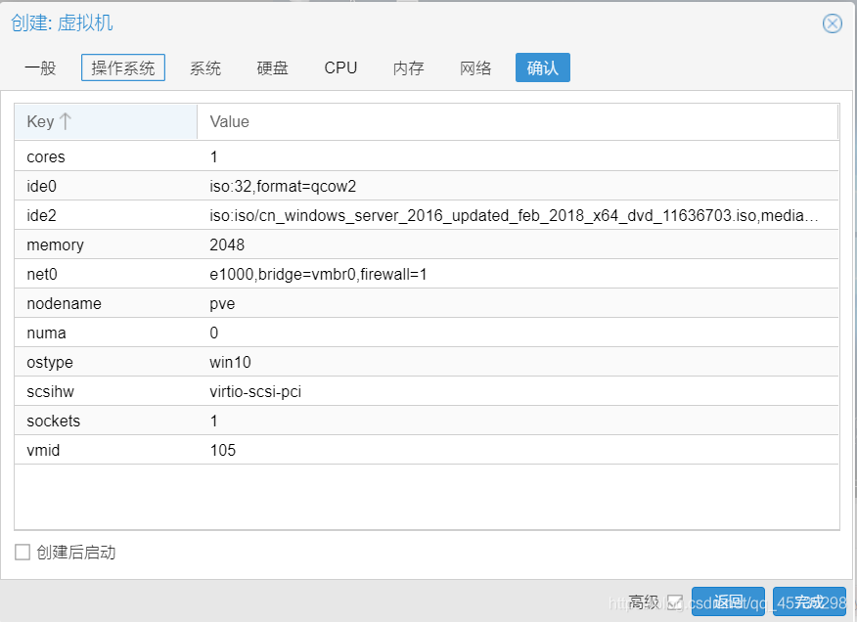Toggle the 高级 advanced checkbox

pos(676,602)
